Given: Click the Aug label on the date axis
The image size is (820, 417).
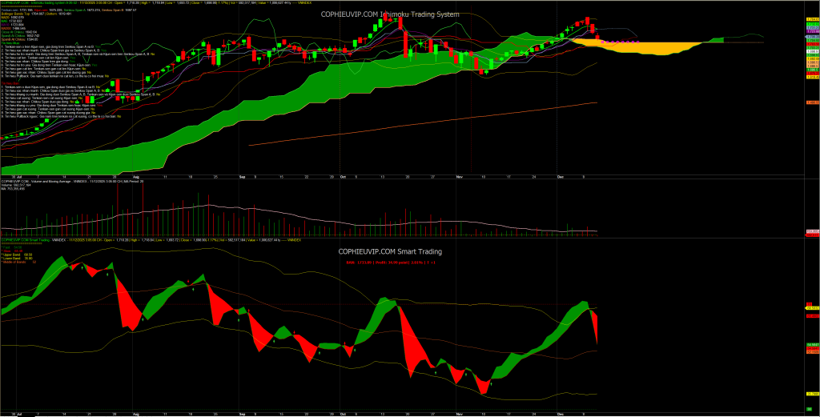Looking at the screenshot, I should tap(136, 174).
